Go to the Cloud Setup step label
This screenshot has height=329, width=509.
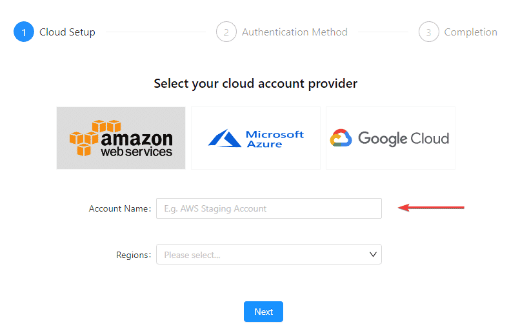coord(67,32)
